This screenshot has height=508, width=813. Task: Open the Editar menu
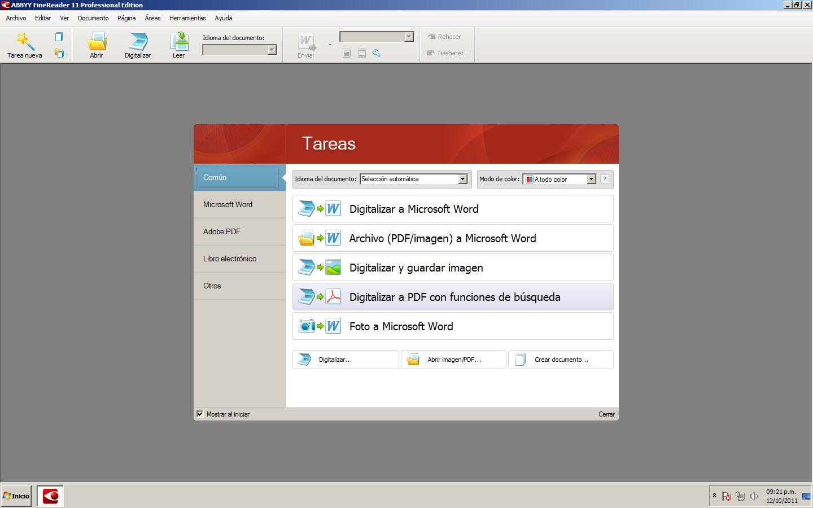(43, 18)
